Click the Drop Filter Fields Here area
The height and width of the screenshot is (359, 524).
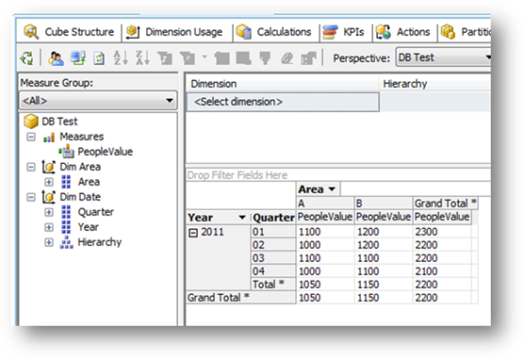[338, 175]
